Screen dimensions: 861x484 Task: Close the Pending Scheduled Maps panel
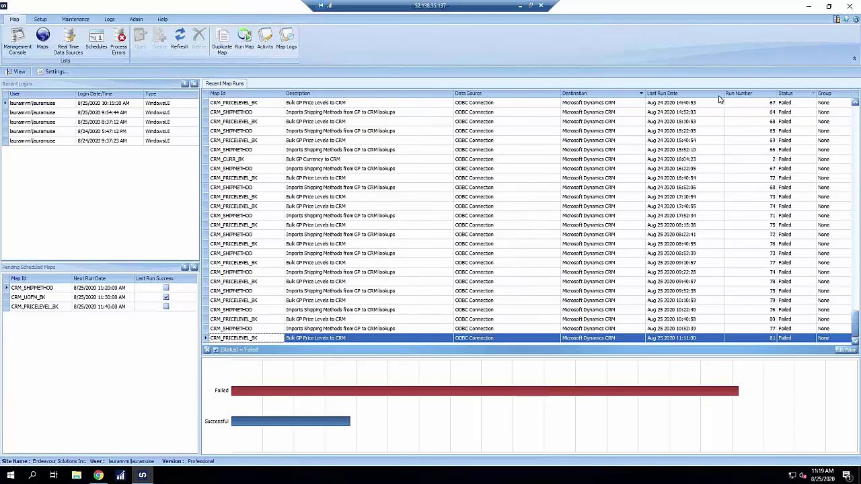(194, 267)
